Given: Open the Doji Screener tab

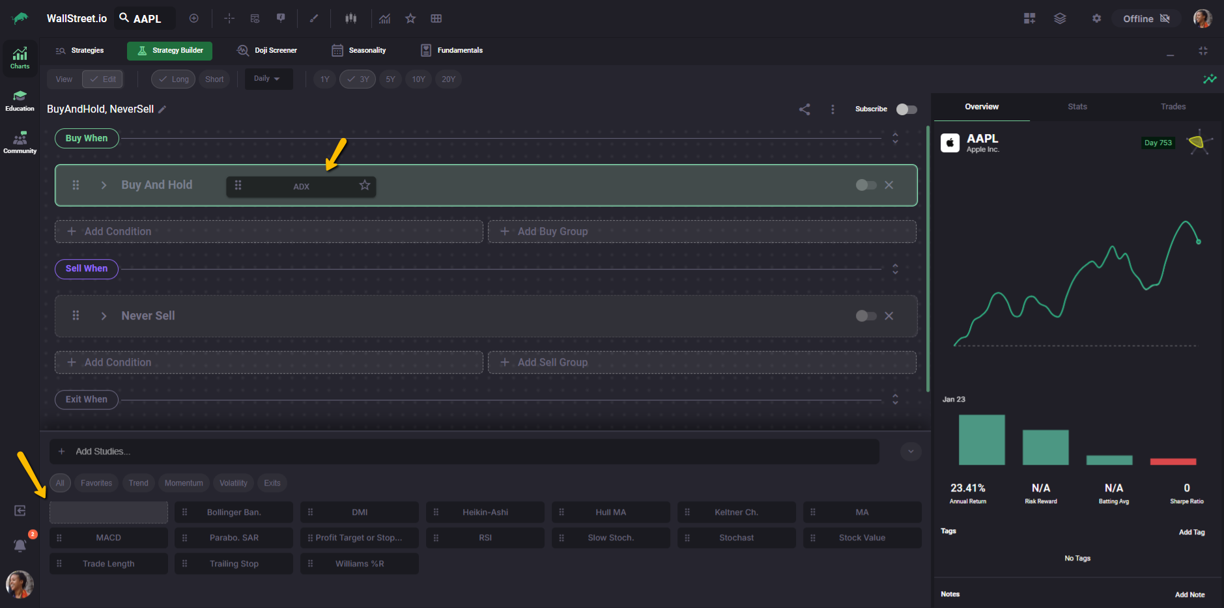Looking at the screenshot, I should tap(267, 51).
